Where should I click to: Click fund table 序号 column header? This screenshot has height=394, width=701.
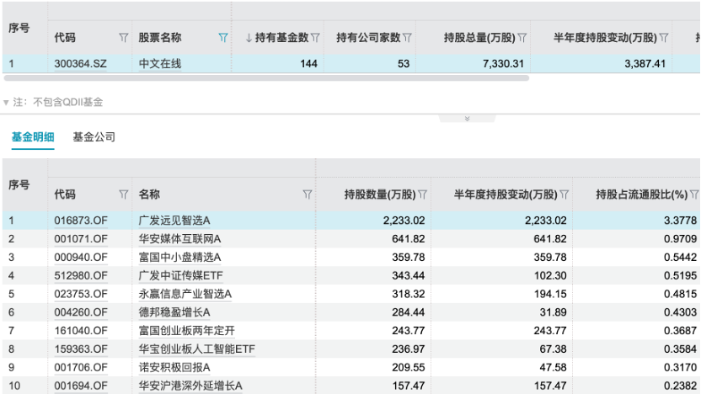pyautogui.click(x=19, y=185)
